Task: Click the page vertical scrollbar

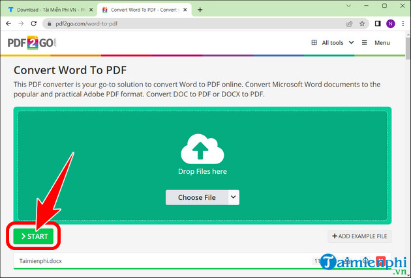Action: click(x=408, y=48)
